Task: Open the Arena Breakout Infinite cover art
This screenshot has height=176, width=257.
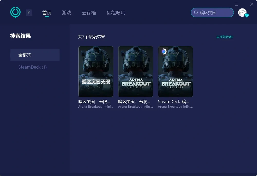Action: pyautogui.click(x=135, y=71)
